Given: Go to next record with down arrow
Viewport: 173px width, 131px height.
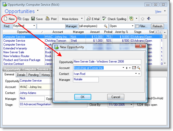Looking at the screenshot, I should coord(149,19).
